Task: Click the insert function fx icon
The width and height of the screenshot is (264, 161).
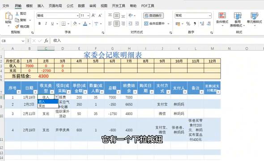Action: (46, 41)
